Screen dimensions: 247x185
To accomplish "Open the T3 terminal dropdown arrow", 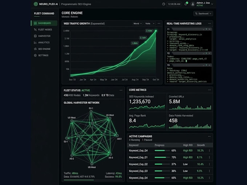I will click(x=206, y=65).
